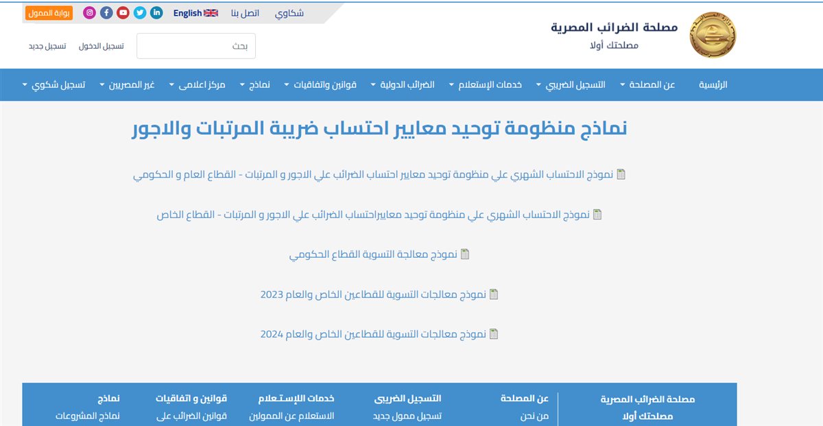The image size is (823, 426).
Task: Go to الرئيسية home menu item
Action: click(713, 85)
